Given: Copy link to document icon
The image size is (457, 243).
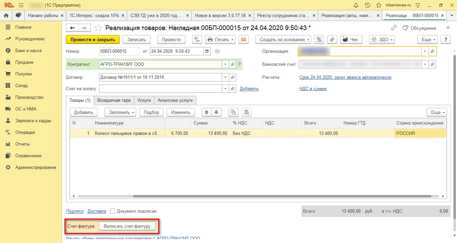Looking at the screenshot, I should tap(394, 28).
